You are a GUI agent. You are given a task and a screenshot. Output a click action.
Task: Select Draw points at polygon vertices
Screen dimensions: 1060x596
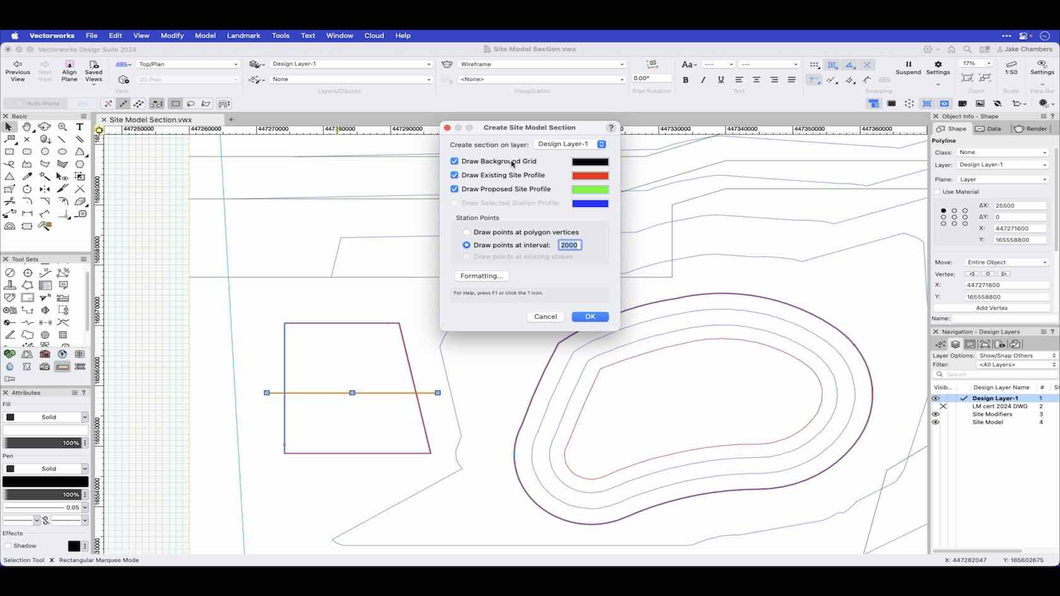(x=466, y=231)
